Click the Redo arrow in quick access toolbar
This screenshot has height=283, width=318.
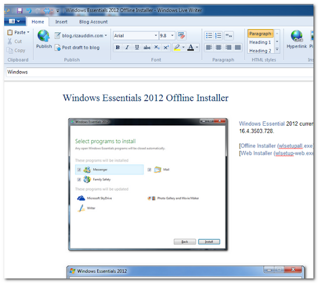(x=37, y=11)
